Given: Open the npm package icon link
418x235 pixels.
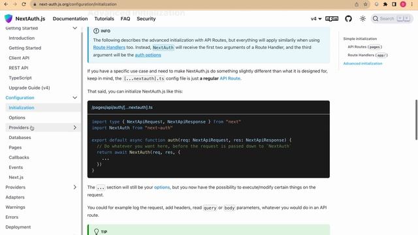Looking at the screenshot, I should [x=332, y=19].
